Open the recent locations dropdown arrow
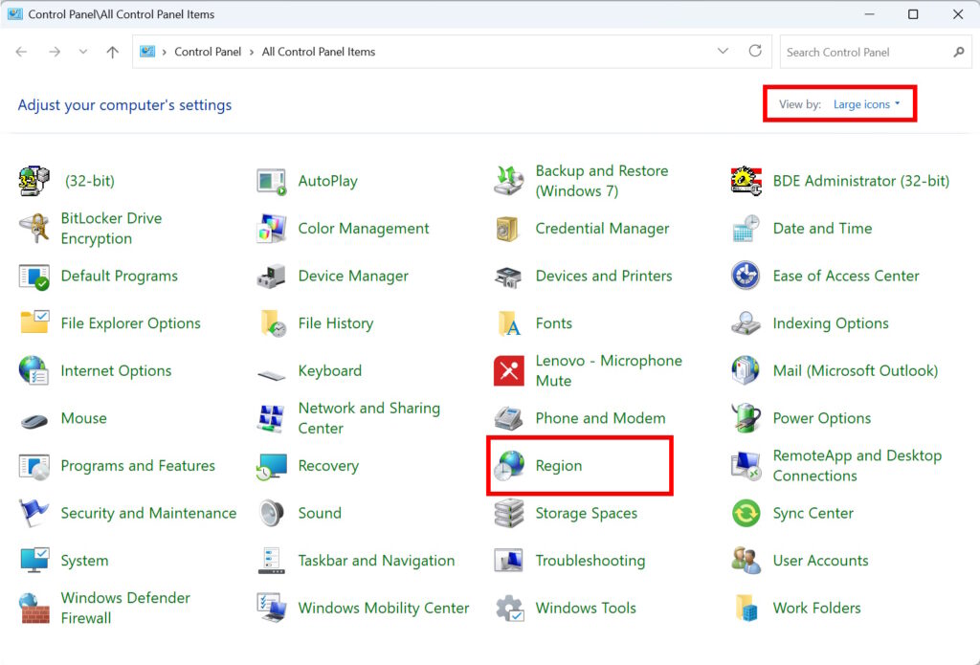This screenshot has height=665, width=980. pos(83,52)
